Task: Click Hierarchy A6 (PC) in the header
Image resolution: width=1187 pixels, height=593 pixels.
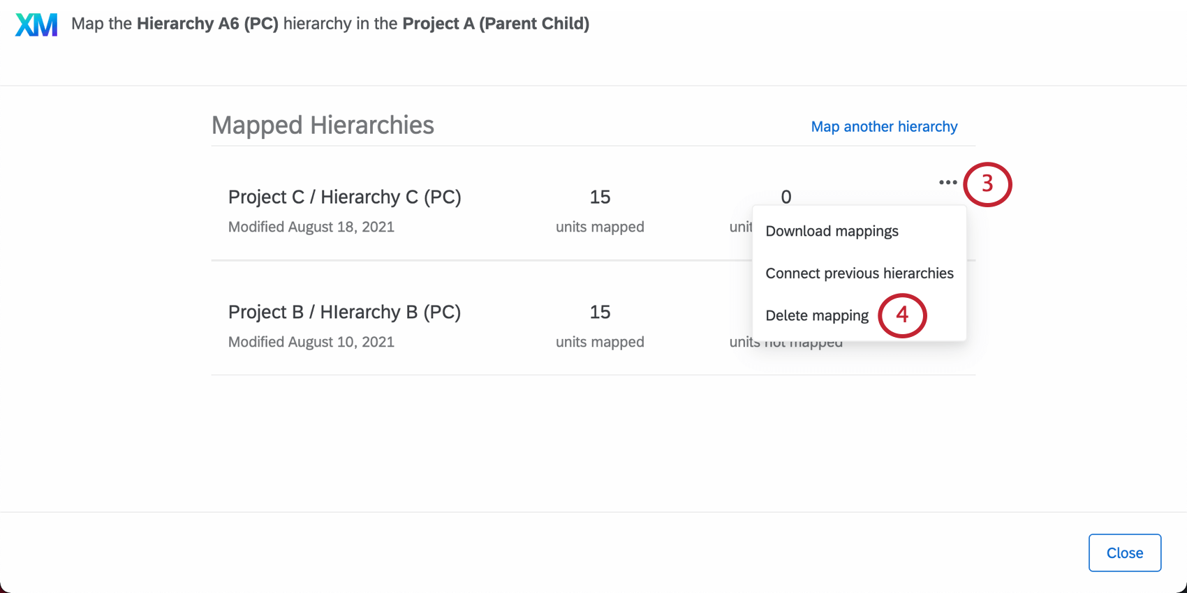Action: pyautogui.click(x=207, y=24)
